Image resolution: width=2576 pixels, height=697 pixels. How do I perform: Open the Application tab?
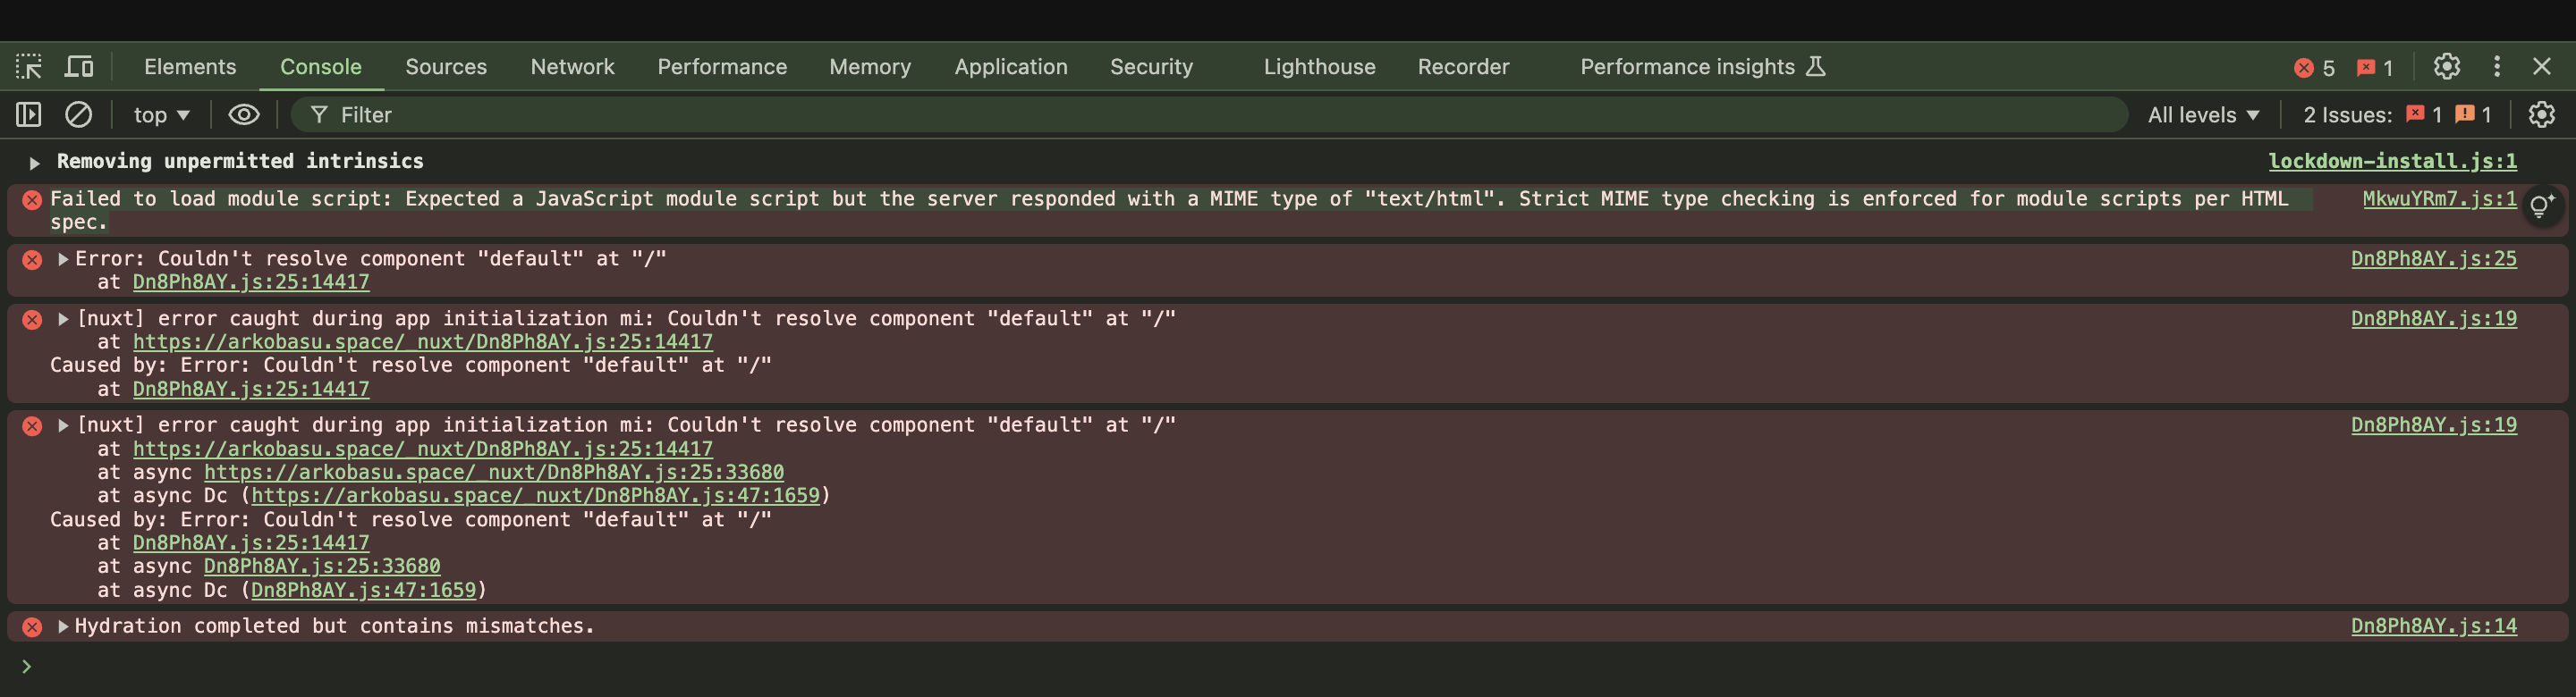(1011, 67)
